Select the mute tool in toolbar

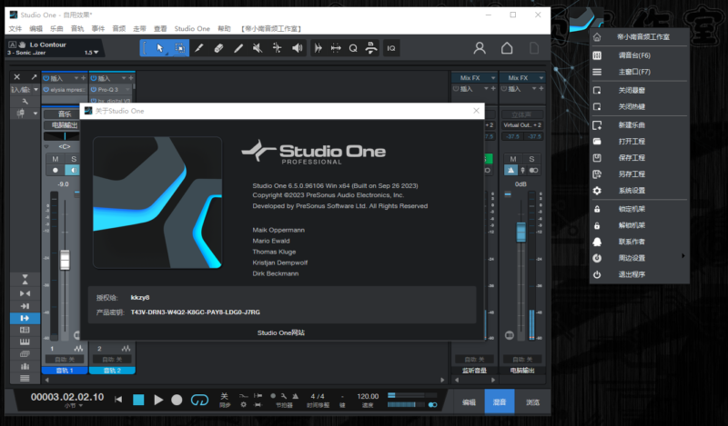click(x=258, y=48)
